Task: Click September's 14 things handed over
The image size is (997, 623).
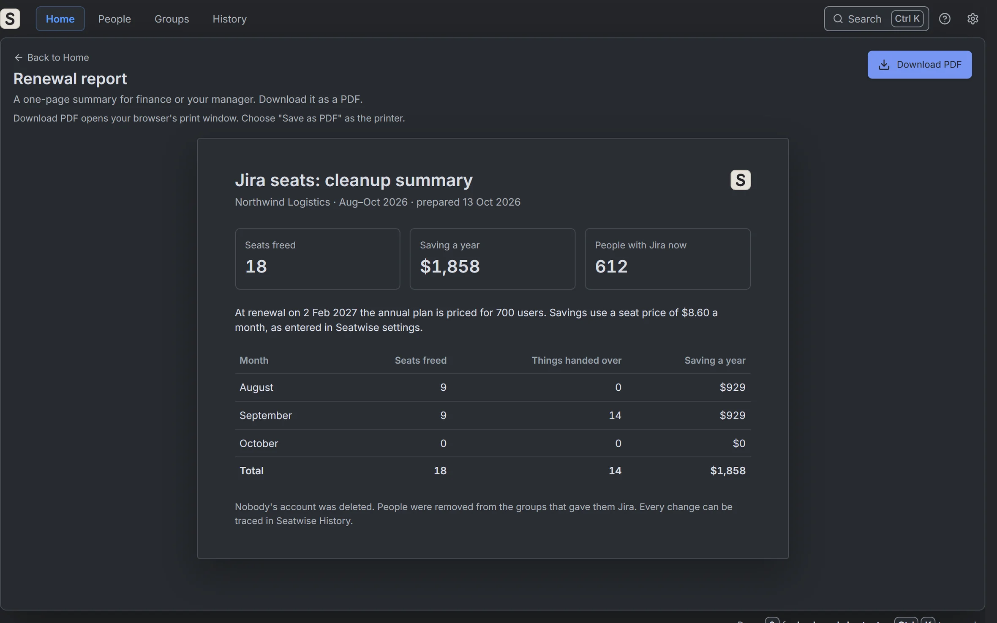Action: pyautogui.click(x=615, y=415)
